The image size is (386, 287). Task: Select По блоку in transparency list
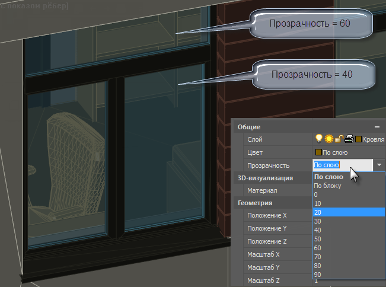point(328,186)
